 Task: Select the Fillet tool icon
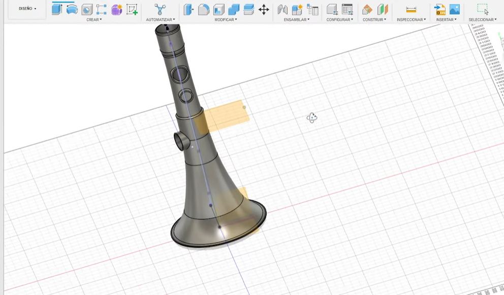[x=203, y=10]
